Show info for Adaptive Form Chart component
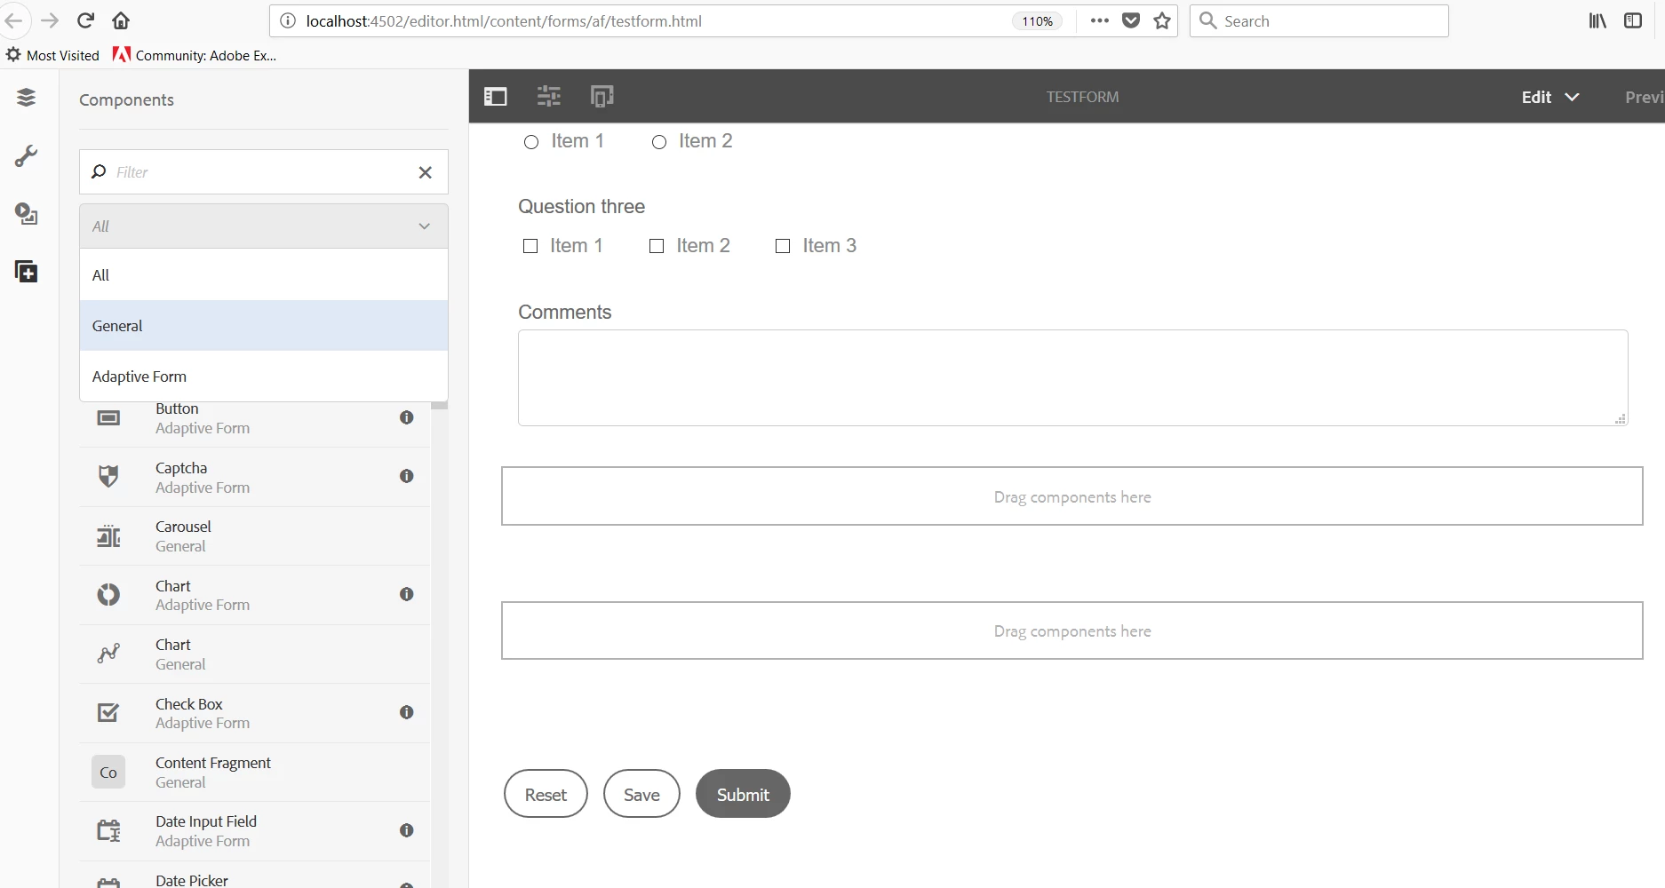The height and width of the screenshot is (888, 1665). pos(407,594)
